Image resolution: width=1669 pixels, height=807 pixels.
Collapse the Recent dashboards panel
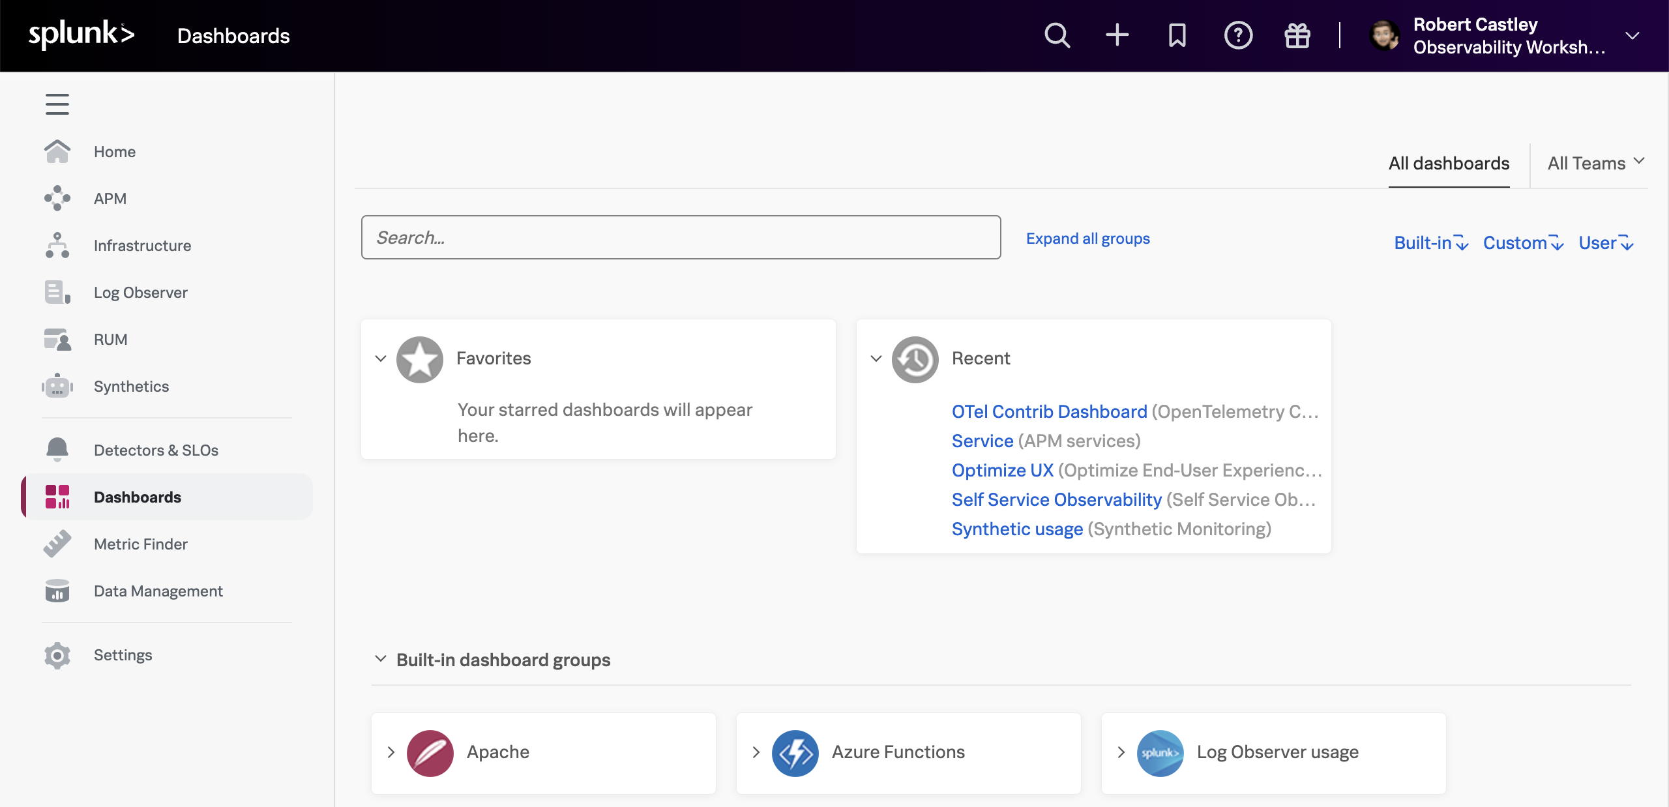[876, 359]
